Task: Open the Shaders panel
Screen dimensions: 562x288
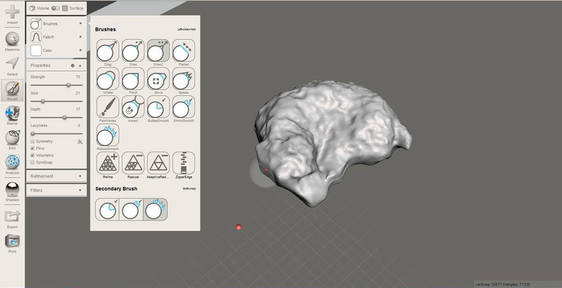Action: coord(12,192)
